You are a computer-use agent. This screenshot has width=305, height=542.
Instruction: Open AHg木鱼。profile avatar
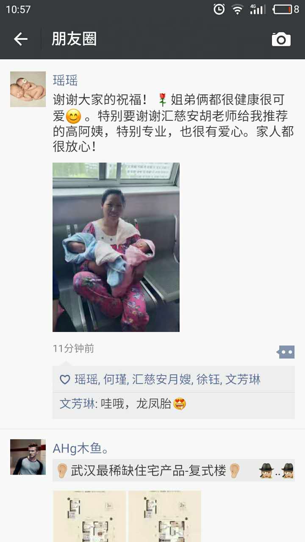pos(28,457)
